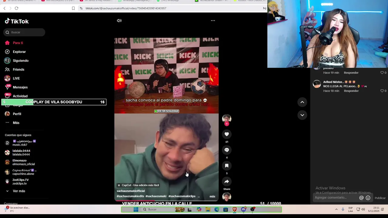Mute the video with the speaker icon
This screenshot has height=218, width=388.
(119, 21)
